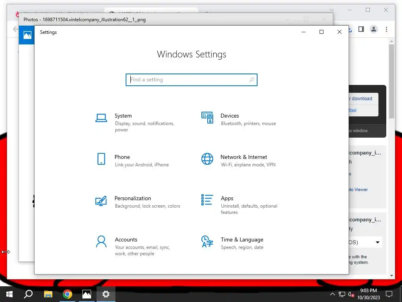The image size is (402, 302).
Task: Switch to Photos app on taskbar
Action: [x=87, y=294]
